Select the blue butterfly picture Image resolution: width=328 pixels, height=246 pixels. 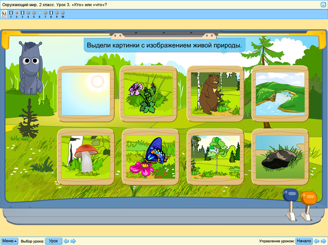click(150, 157)
